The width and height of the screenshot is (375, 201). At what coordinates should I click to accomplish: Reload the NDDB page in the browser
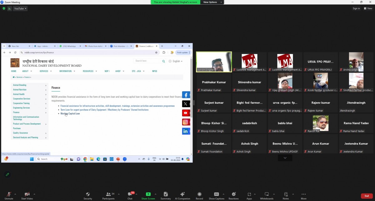pyautogui.click(x=15, y=52)
